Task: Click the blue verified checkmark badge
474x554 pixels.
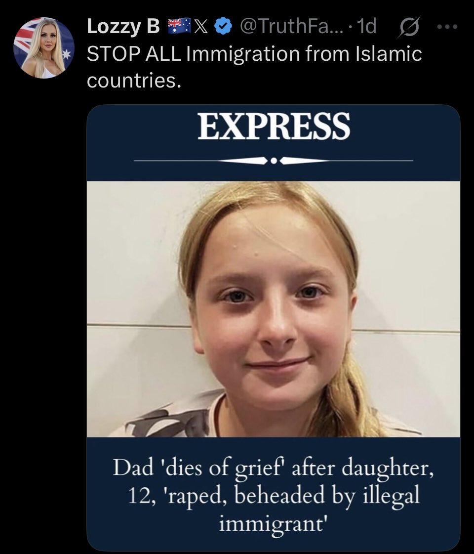Action: point(223,26)
